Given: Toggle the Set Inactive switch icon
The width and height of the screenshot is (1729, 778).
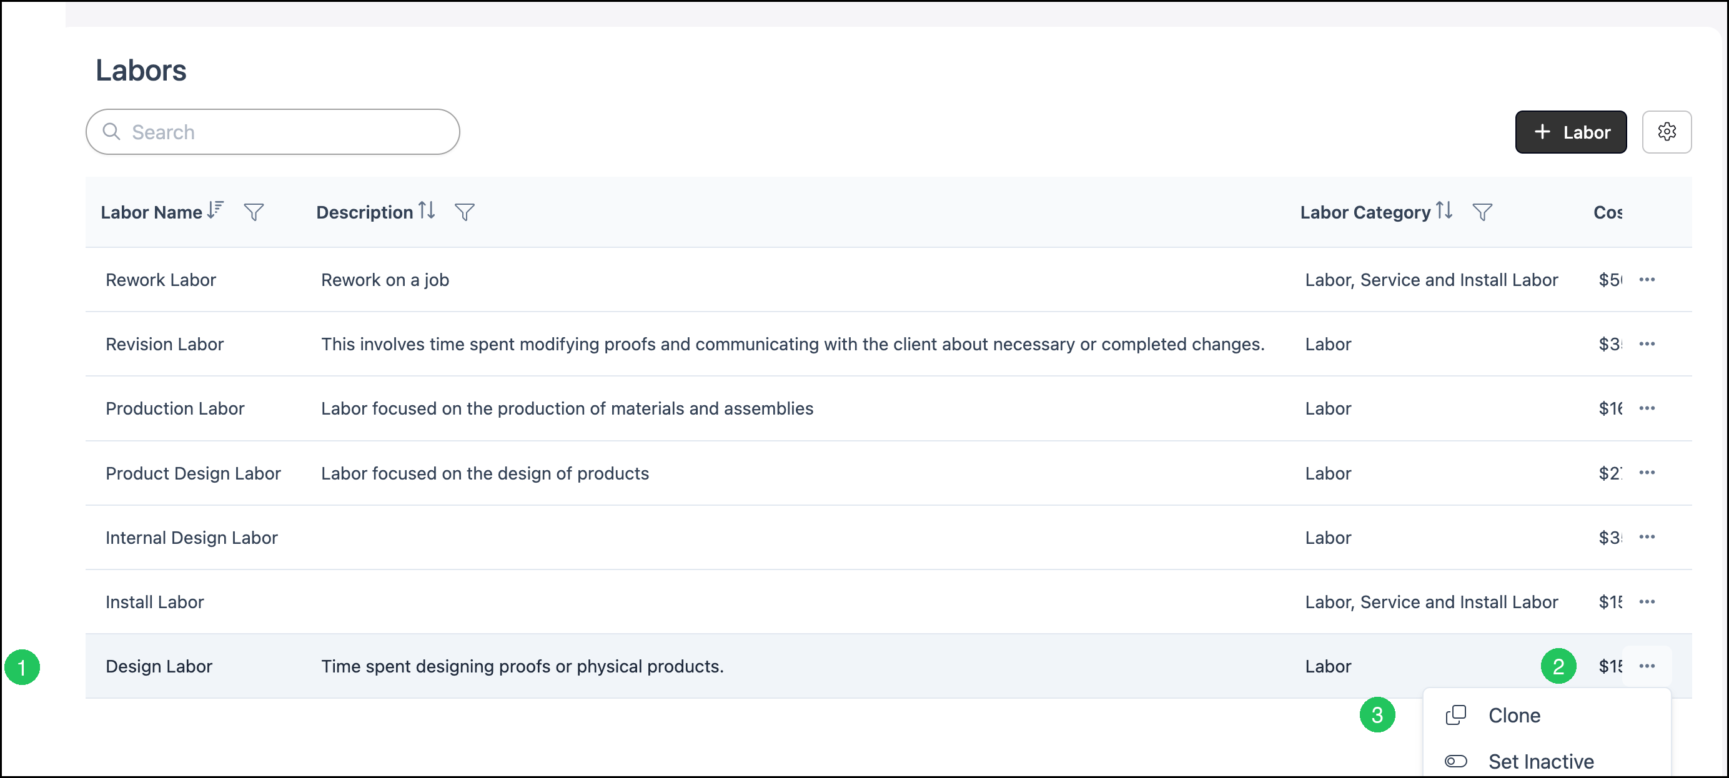Looking at the screenshot, I should pyautogui.click(x=1455, y=761).
